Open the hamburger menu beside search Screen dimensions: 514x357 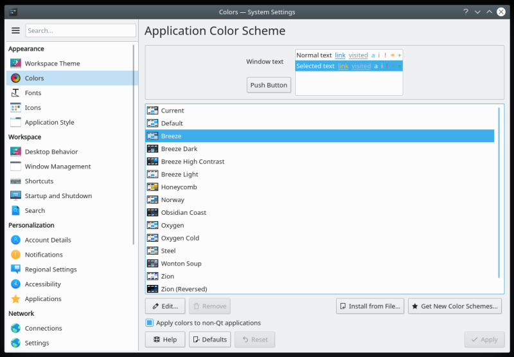coord(15,30)
